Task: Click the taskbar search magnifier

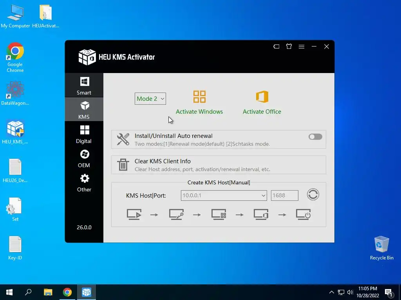Action: point(28,292)
